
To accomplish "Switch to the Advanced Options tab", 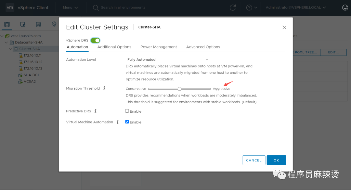I will [x=203, y=47].
